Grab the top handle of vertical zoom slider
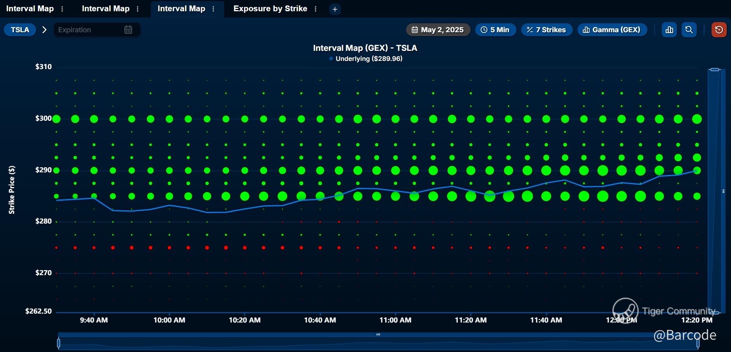Image resolution: width=731 pixels, height=352 pixels. point(714,69)
